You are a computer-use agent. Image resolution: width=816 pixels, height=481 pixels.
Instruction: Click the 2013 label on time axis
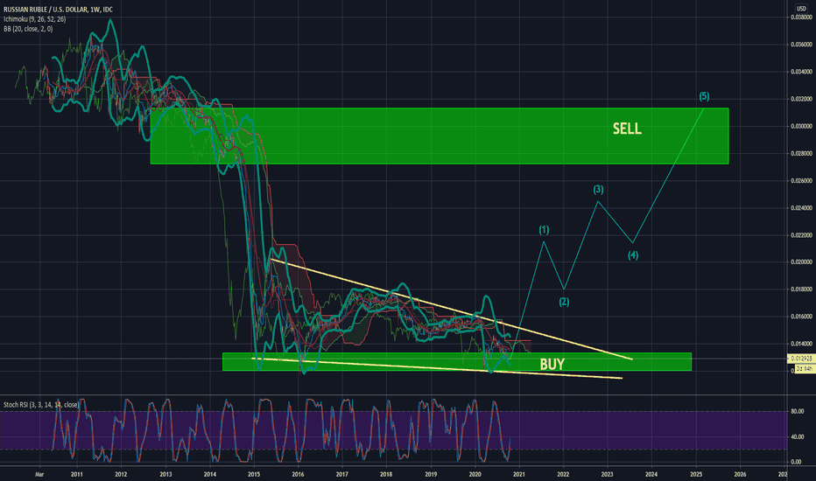click(x=165, y=474)
